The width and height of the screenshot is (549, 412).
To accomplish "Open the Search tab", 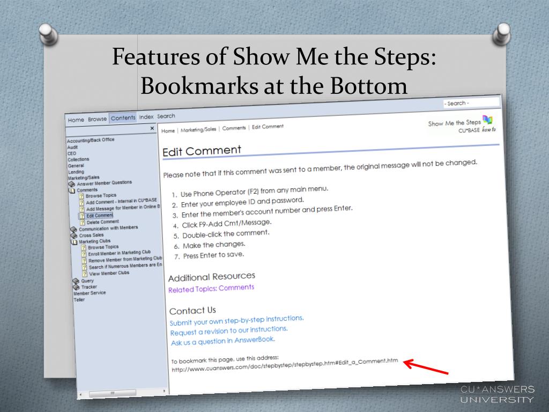I will coord(166,116).
